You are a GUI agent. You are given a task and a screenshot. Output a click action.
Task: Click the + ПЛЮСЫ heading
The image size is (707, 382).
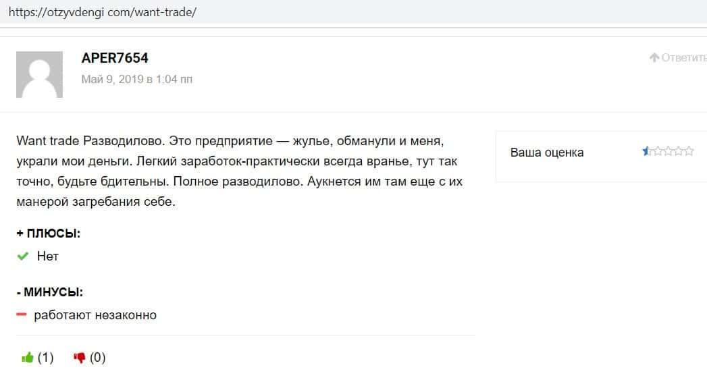tap(49, 234)
